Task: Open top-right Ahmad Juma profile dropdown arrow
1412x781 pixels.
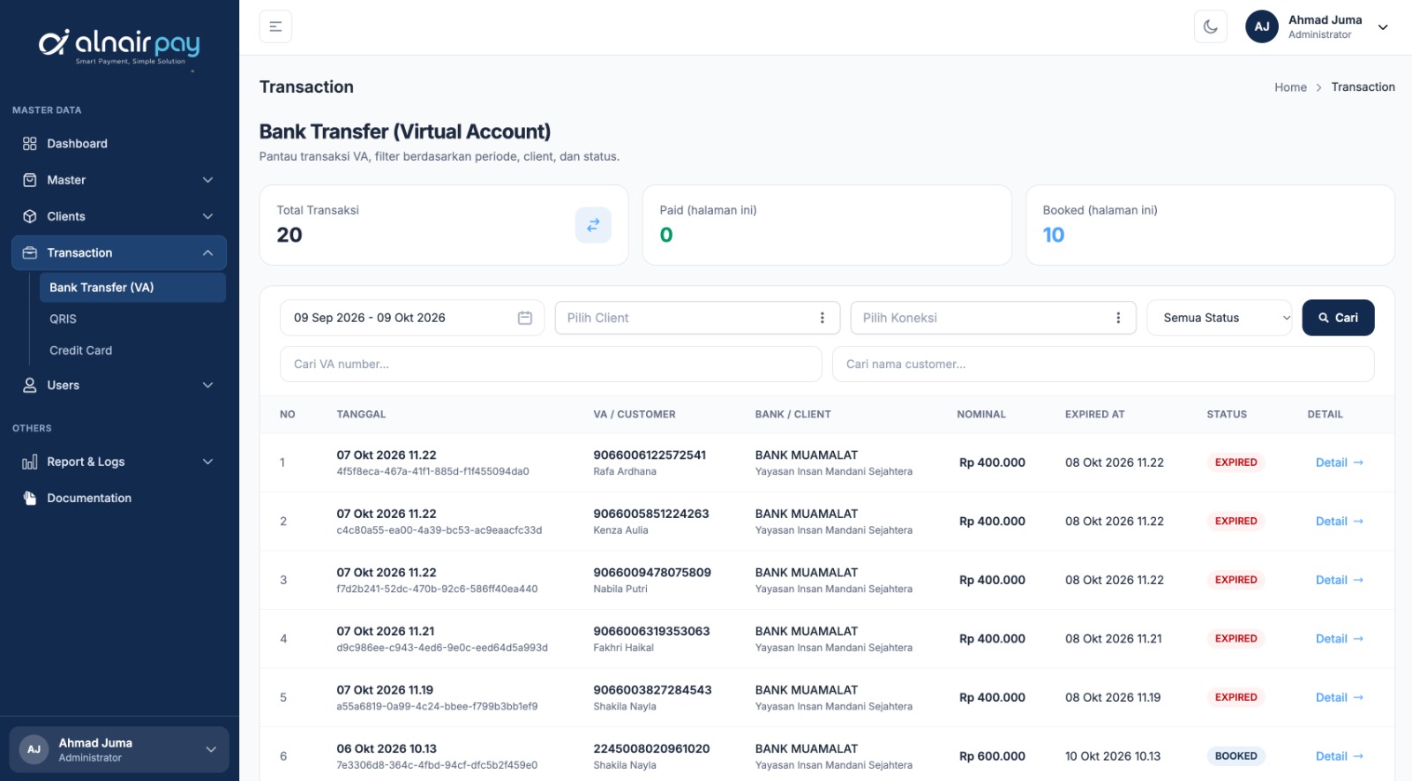Action: coord(1383,27)
